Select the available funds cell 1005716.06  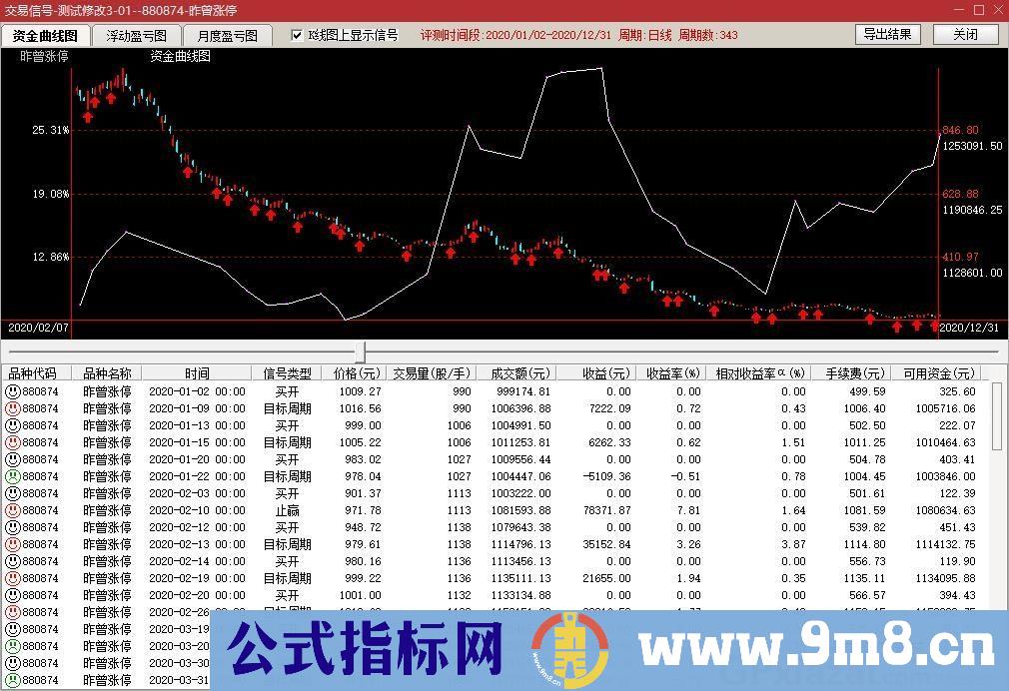(946, 408)
